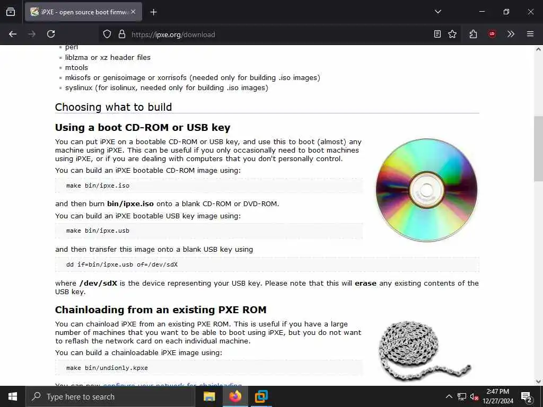Open VirtualBox icon in taskbar
The width and height of the screenshot is (543, 407).
(261, 396)
